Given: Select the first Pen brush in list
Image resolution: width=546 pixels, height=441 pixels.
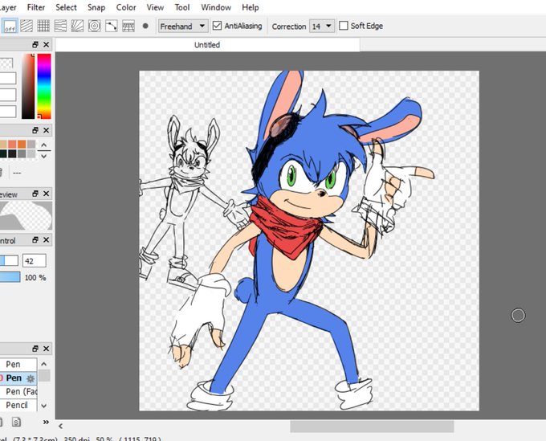Looking at the screenshot, I should click(x=18, y=365).
